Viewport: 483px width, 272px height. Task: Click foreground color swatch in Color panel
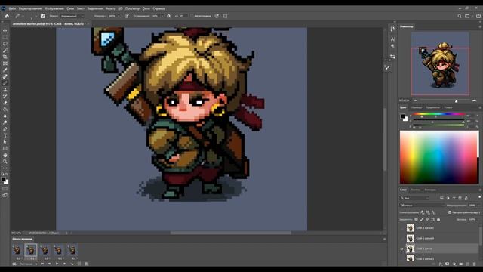pyautogui.click(x=402, y=116)
